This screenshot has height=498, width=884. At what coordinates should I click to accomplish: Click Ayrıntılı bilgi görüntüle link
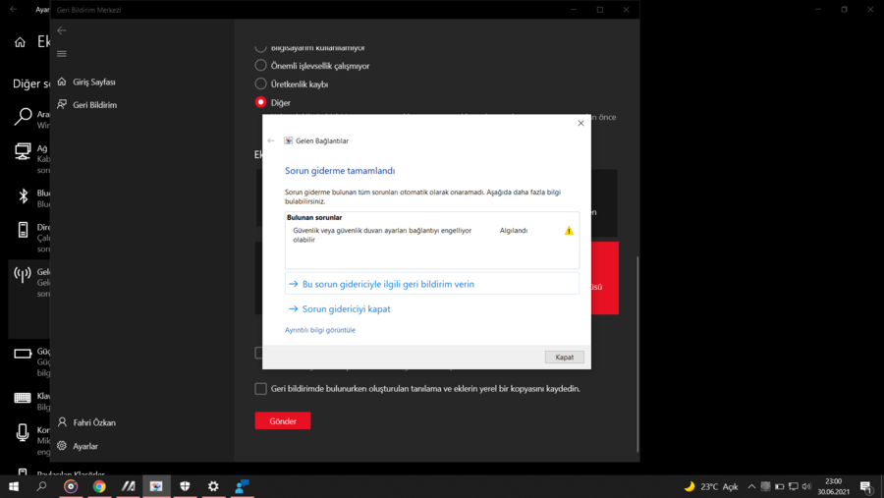(x=320, y=330)
